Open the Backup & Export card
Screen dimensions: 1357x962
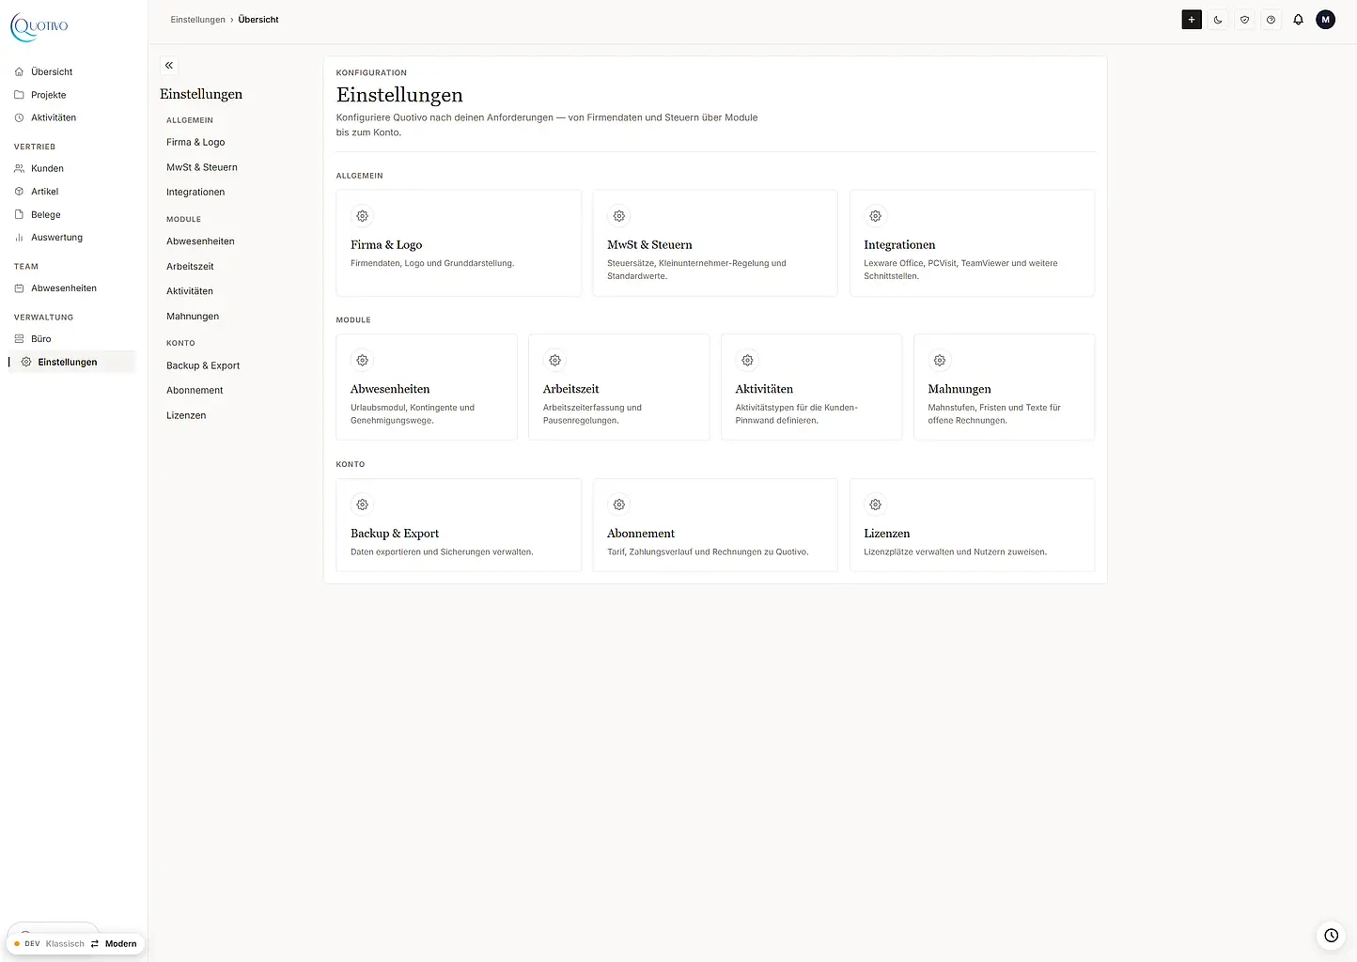point(459,525)
